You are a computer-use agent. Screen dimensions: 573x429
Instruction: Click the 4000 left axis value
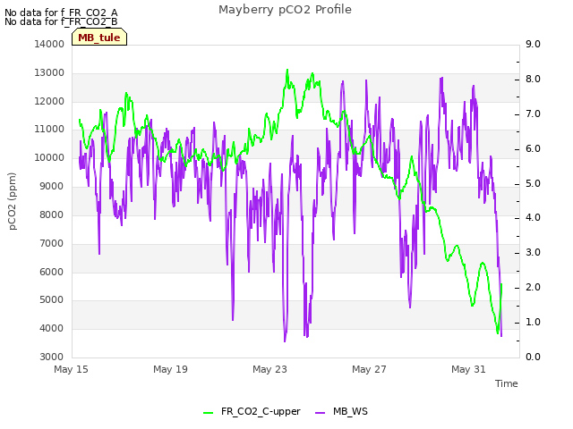tap(52, 328)
